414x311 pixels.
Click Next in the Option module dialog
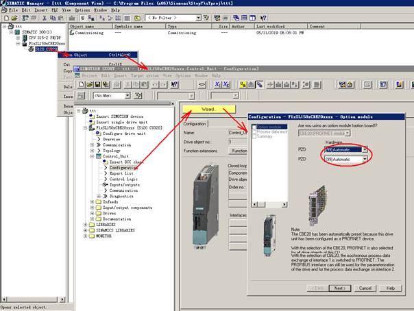pyautogui.click(x=339, y=288)
